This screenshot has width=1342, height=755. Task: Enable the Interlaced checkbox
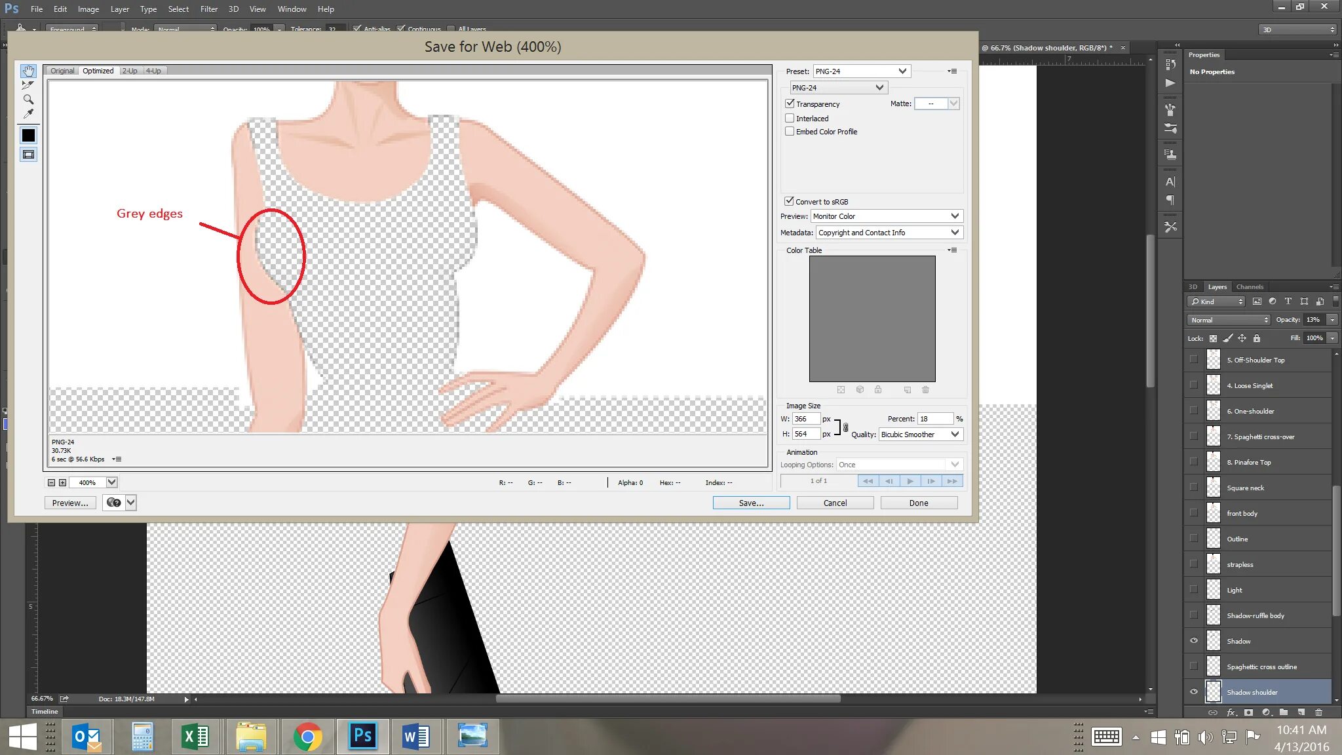point(790,118)
